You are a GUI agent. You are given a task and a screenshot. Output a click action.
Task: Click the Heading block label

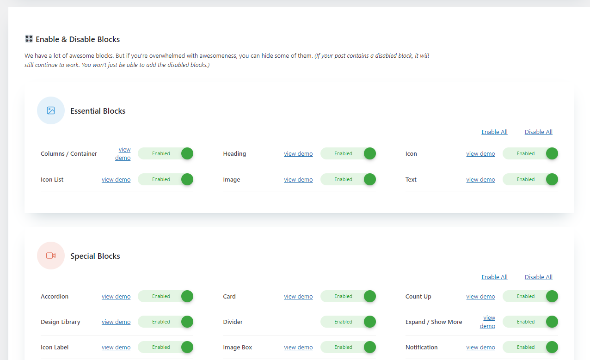(234, 153)
